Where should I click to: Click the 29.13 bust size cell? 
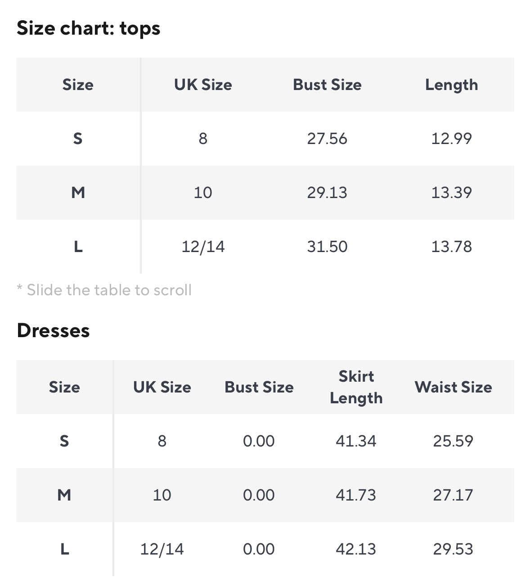click(x=327, y=193)
